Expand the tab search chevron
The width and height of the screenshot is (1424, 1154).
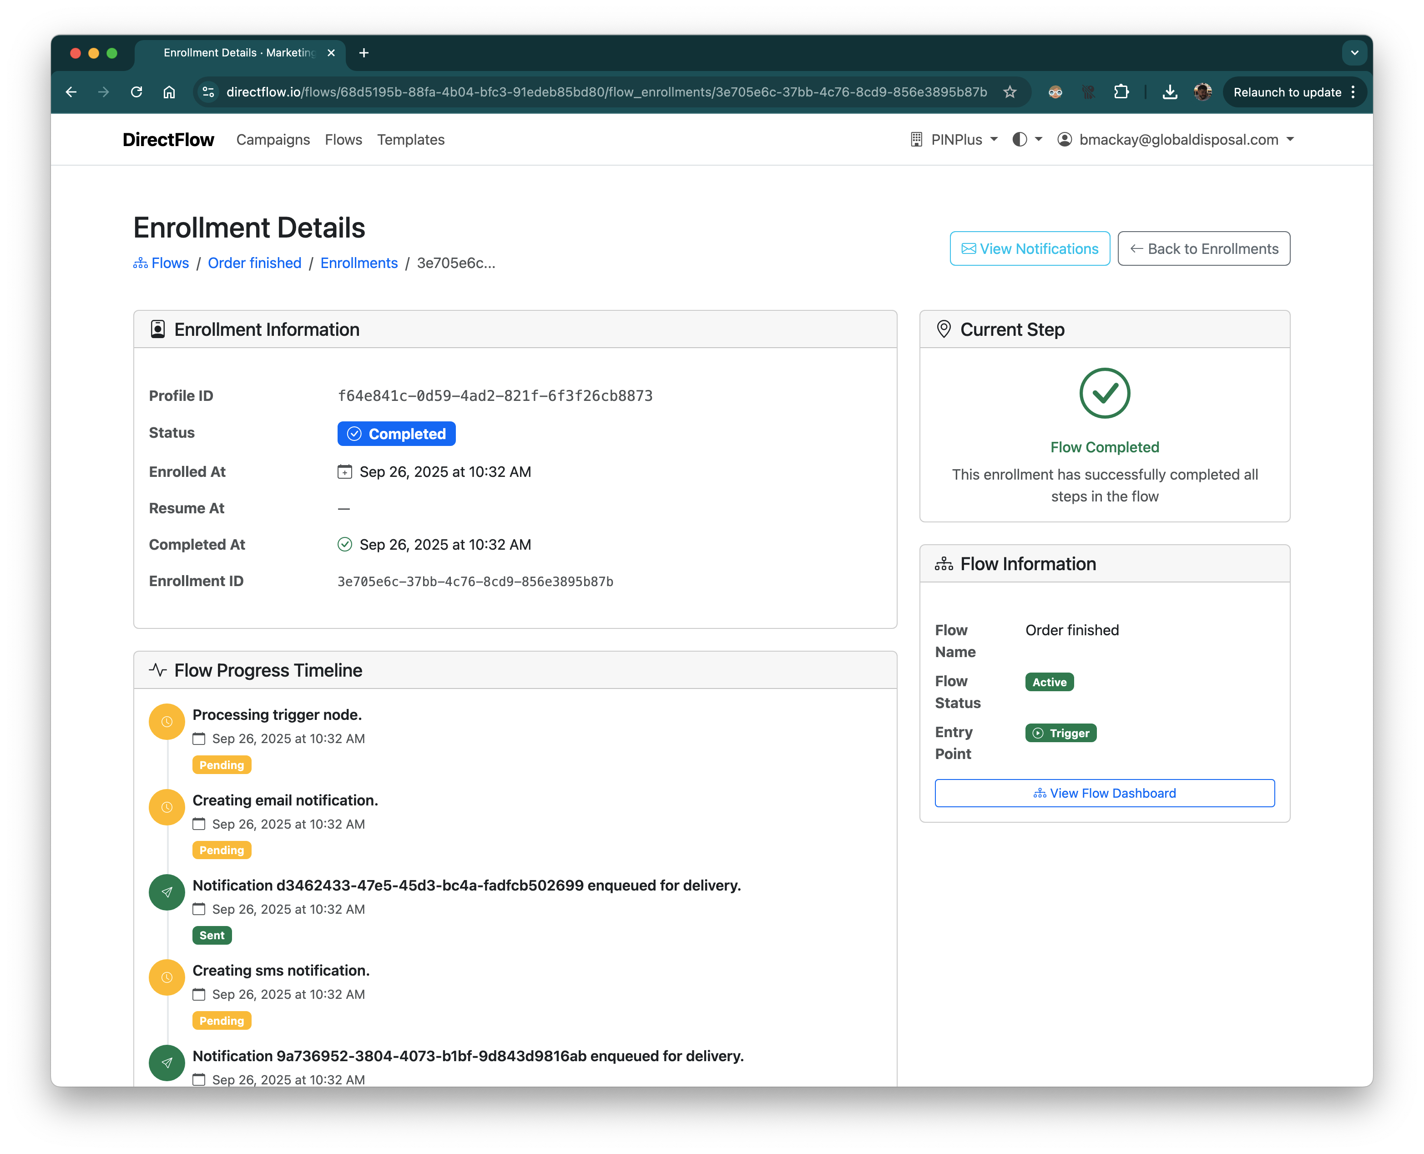point(1354,52)
